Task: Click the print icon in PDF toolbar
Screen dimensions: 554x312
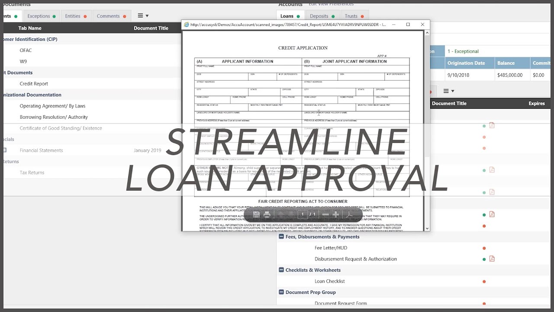Action: point(267,214)
